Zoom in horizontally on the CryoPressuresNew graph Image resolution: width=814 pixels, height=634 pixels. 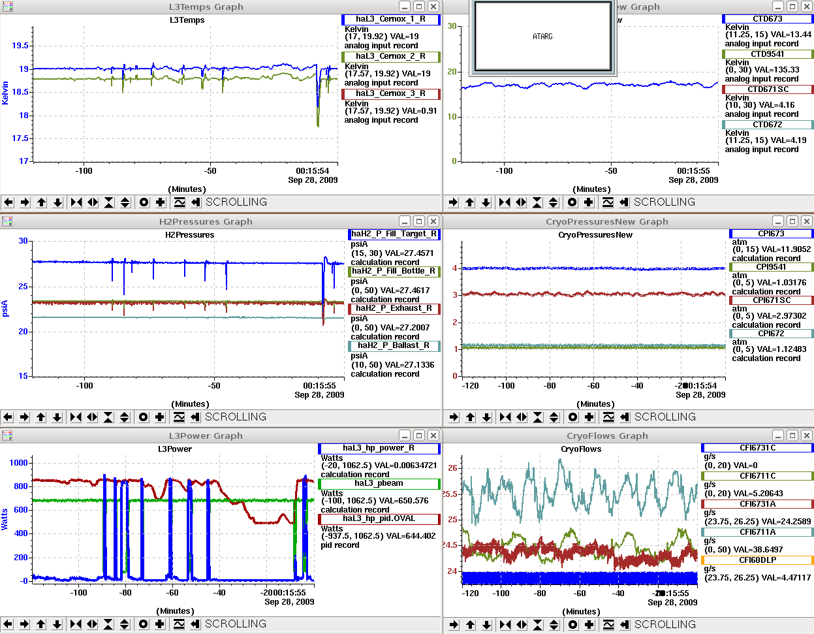[x=505, y=417]
